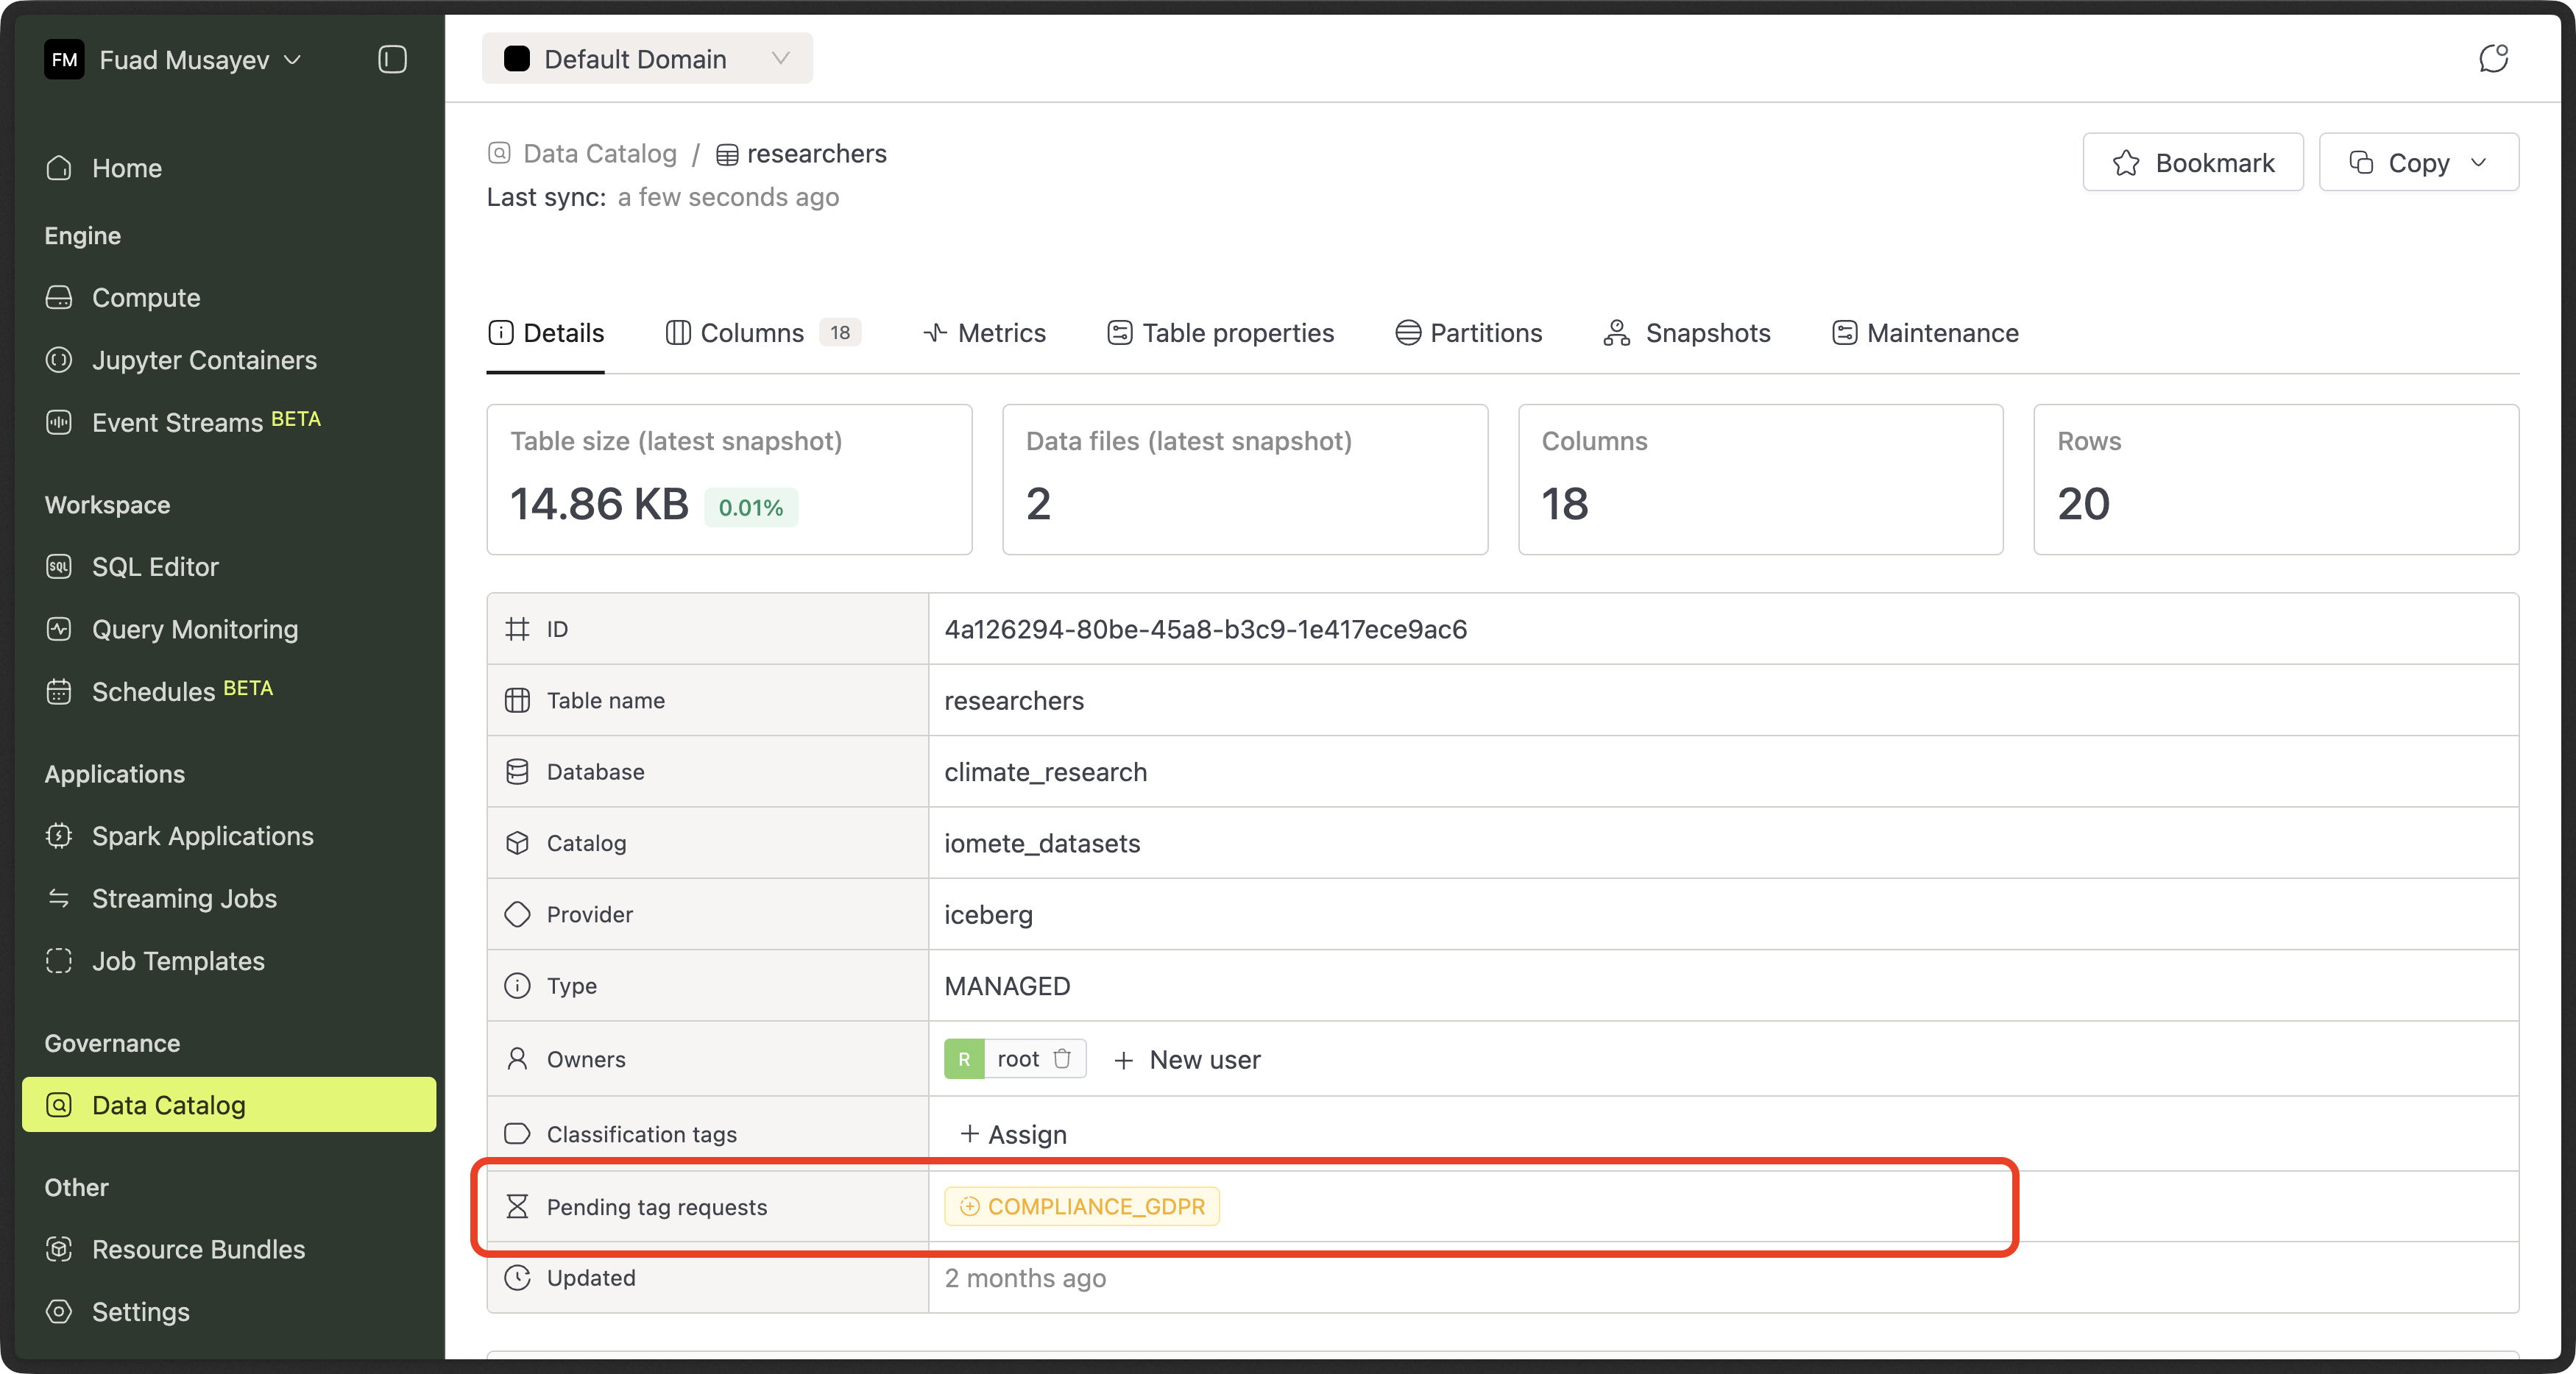
Task: Open Jupyter Containers from sidebar
Action: pyautogui.click(x=204, y=360)
